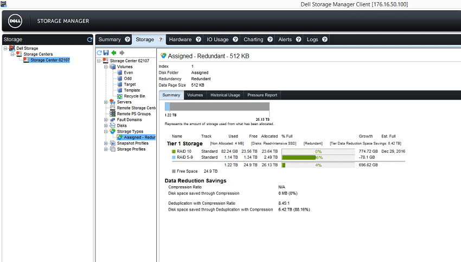Image resolution: width=461 pixels, height=262 pixels.
Task: Switch to the Charting tab
Action: tap(253, 40)
